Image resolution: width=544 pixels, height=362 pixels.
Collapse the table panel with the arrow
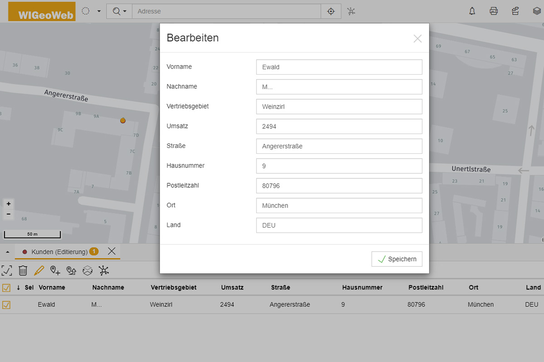coord(7,252)
